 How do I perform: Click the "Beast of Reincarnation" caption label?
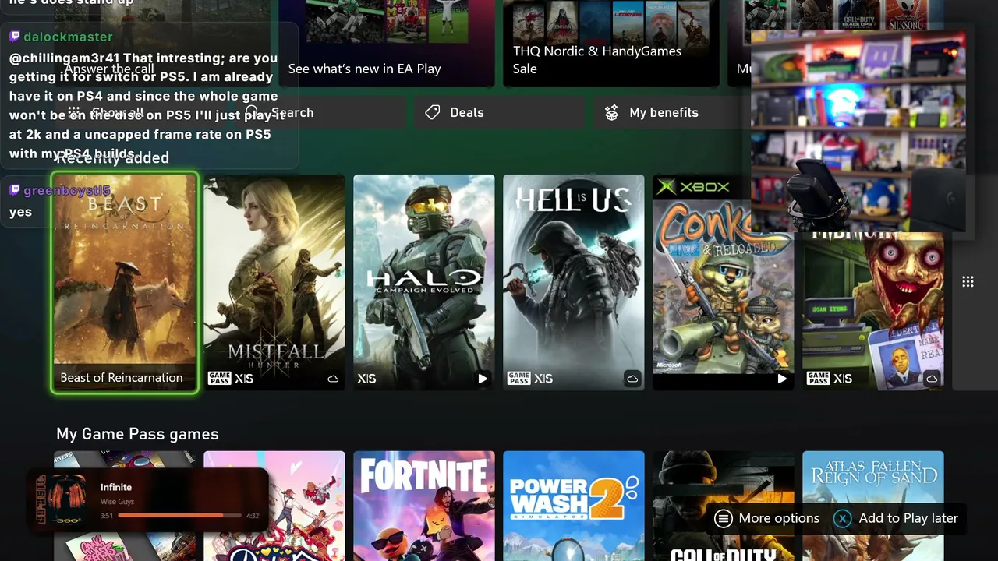(x=122, y=378)
